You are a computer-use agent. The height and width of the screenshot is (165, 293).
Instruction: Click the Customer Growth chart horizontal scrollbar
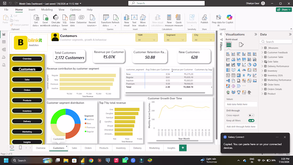(177, 141)
